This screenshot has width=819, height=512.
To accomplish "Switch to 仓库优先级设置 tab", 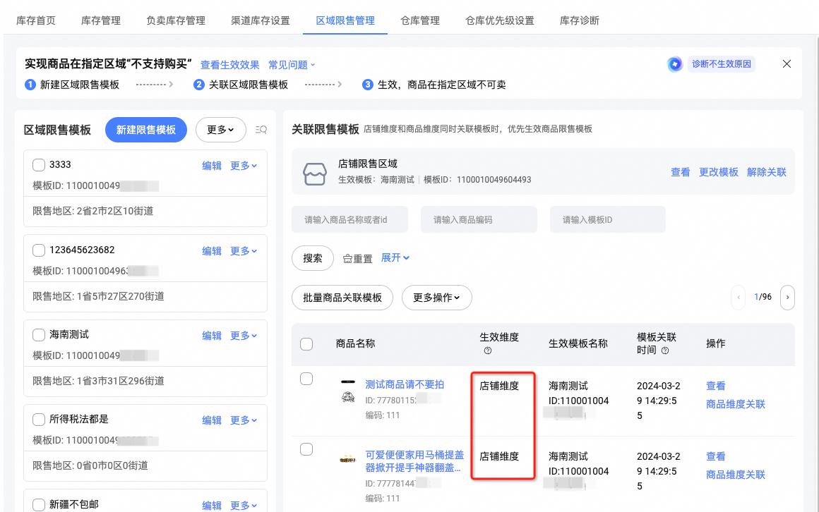I will tap(500, 20).
